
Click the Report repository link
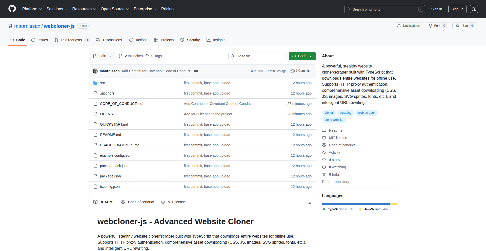(335, 182)
